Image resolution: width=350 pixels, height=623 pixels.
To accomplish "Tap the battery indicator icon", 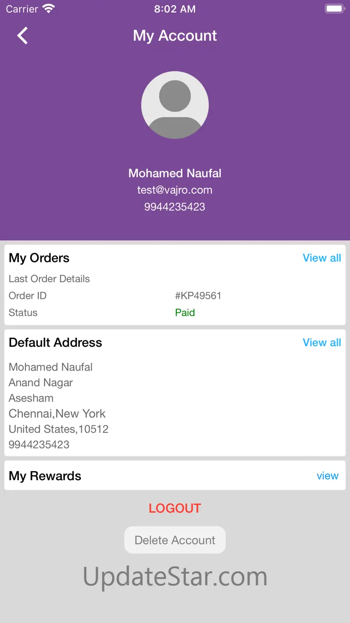I will point(334,9).
